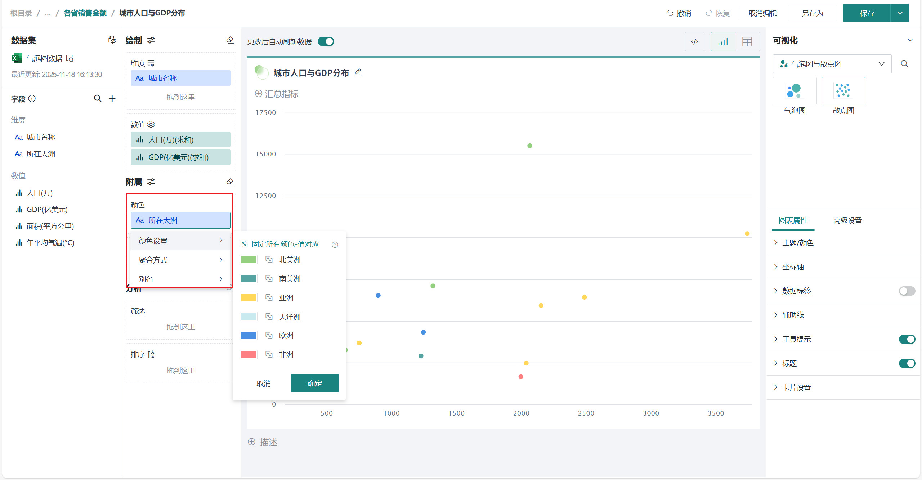Click the field search magnifier icon
Viewport: 922px width, 480px height.
click(97, 98)
